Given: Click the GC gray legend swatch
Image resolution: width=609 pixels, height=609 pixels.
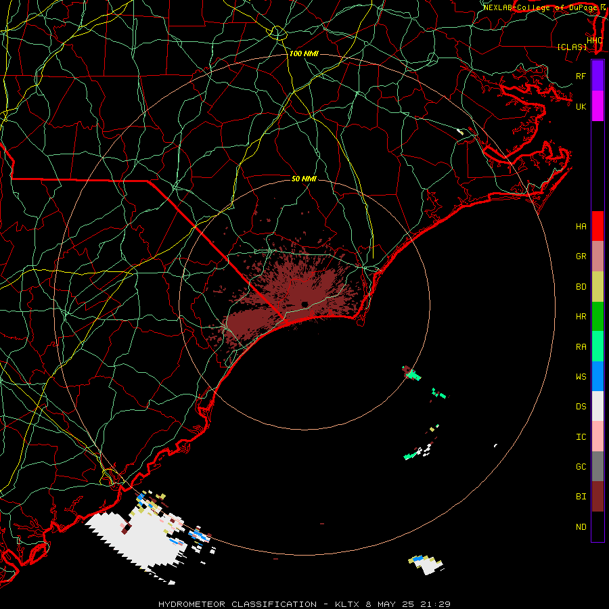Looking at the screenshot, I should 597,466.
